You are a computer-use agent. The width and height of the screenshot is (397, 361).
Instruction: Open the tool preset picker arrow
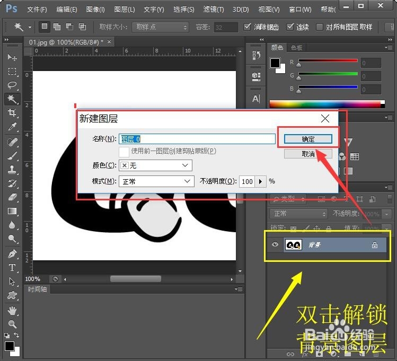30,27
